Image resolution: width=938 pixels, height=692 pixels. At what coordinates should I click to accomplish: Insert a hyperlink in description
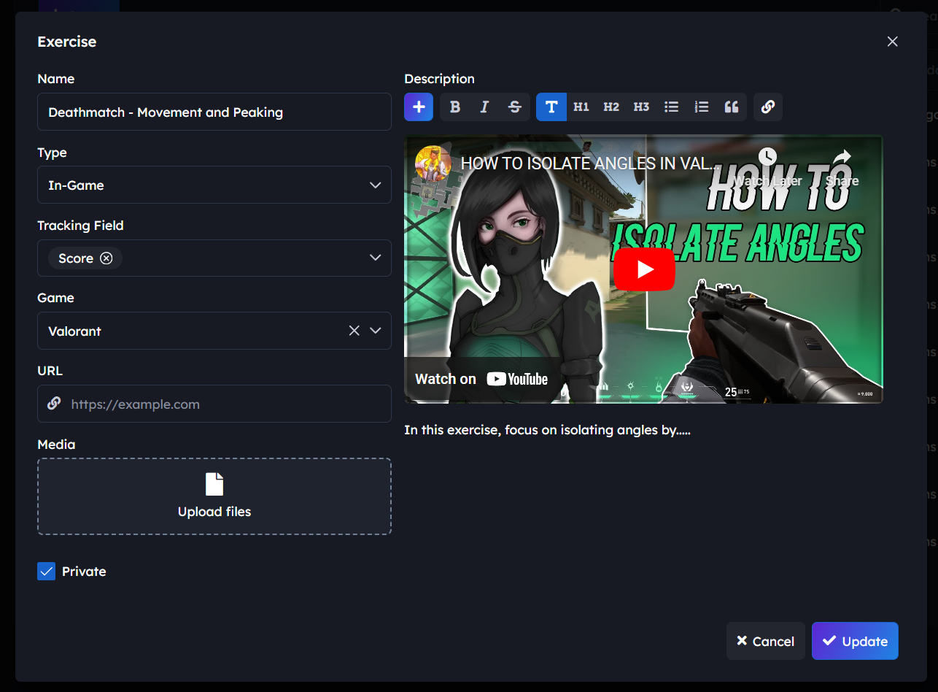tap(768, 107)
